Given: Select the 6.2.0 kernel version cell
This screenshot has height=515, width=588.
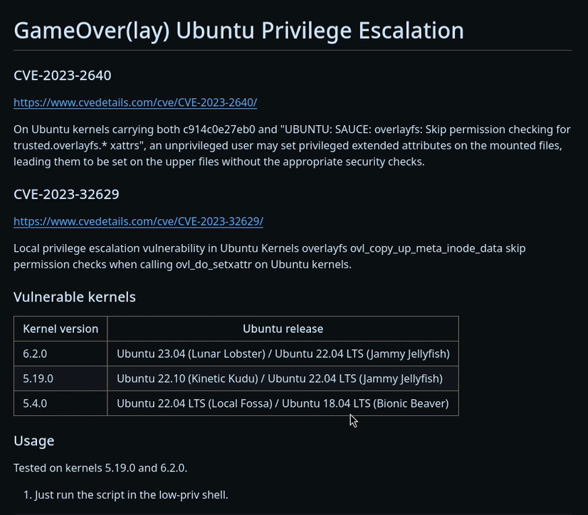Looking at the screenshot, I should pos(61,354).
